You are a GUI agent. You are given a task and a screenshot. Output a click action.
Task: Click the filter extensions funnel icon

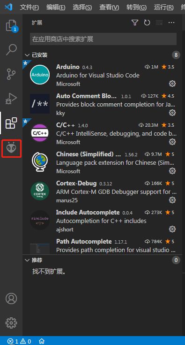[x=135, y=23]
